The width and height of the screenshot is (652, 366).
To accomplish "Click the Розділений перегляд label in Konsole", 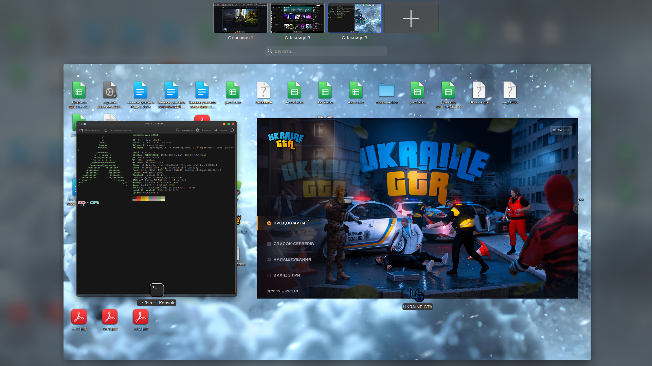I will pyautogui.click(x=121, y=130).
